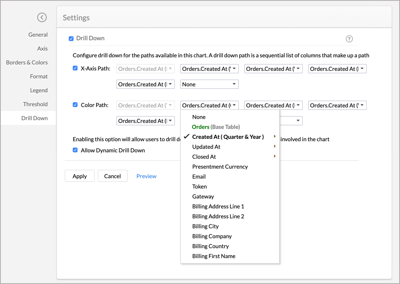
Task: Click the Apply button
Action: coord(79,176)
